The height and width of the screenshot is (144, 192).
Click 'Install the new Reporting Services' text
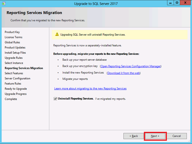point(83,73)
